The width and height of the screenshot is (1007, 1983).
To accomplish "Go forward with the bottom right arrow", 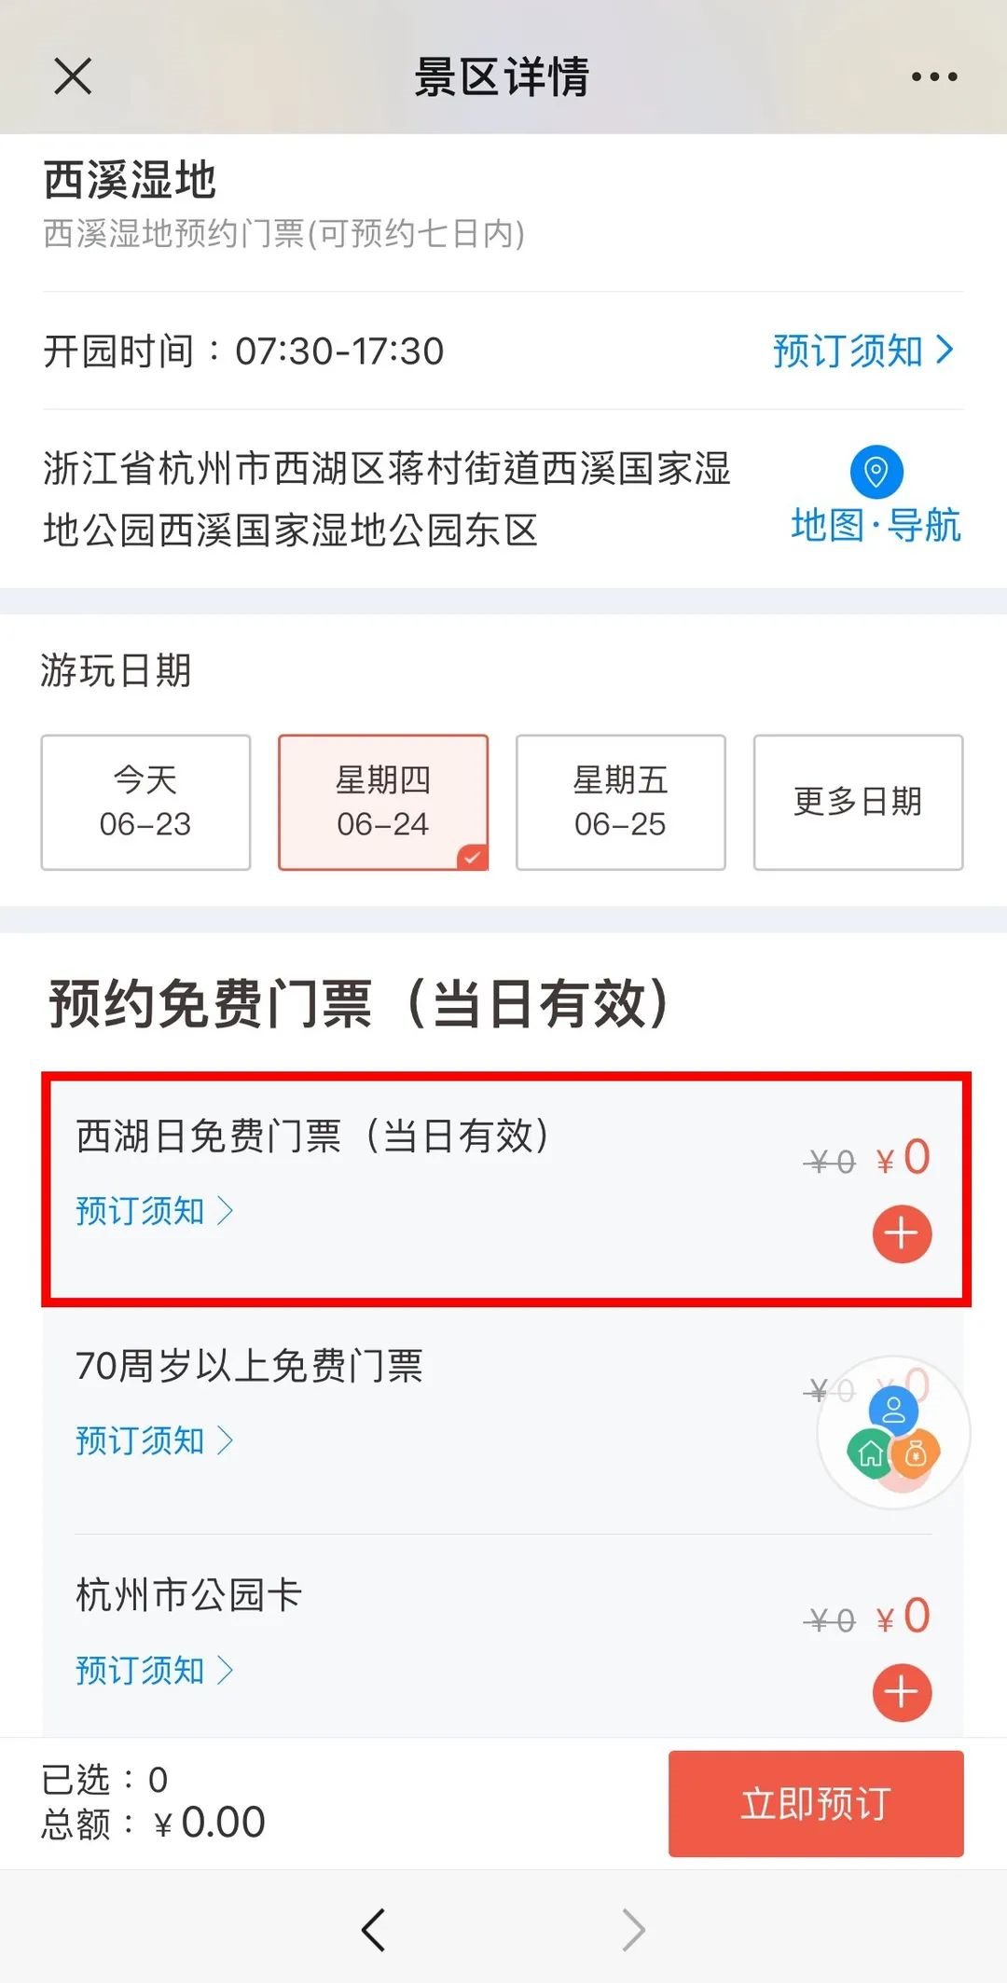I will coord(633,1929).
